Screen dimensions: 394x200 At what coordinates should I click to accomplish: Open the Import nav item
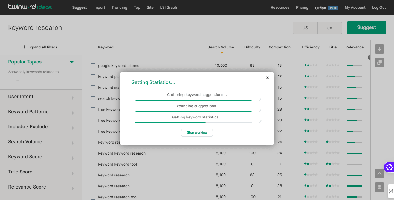[99, 8]
